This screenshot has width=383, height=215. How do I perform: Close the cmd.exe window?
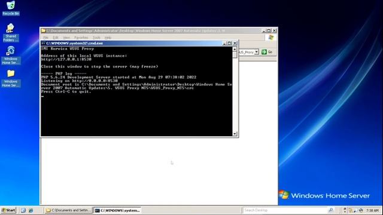click(x=235, y=43)
